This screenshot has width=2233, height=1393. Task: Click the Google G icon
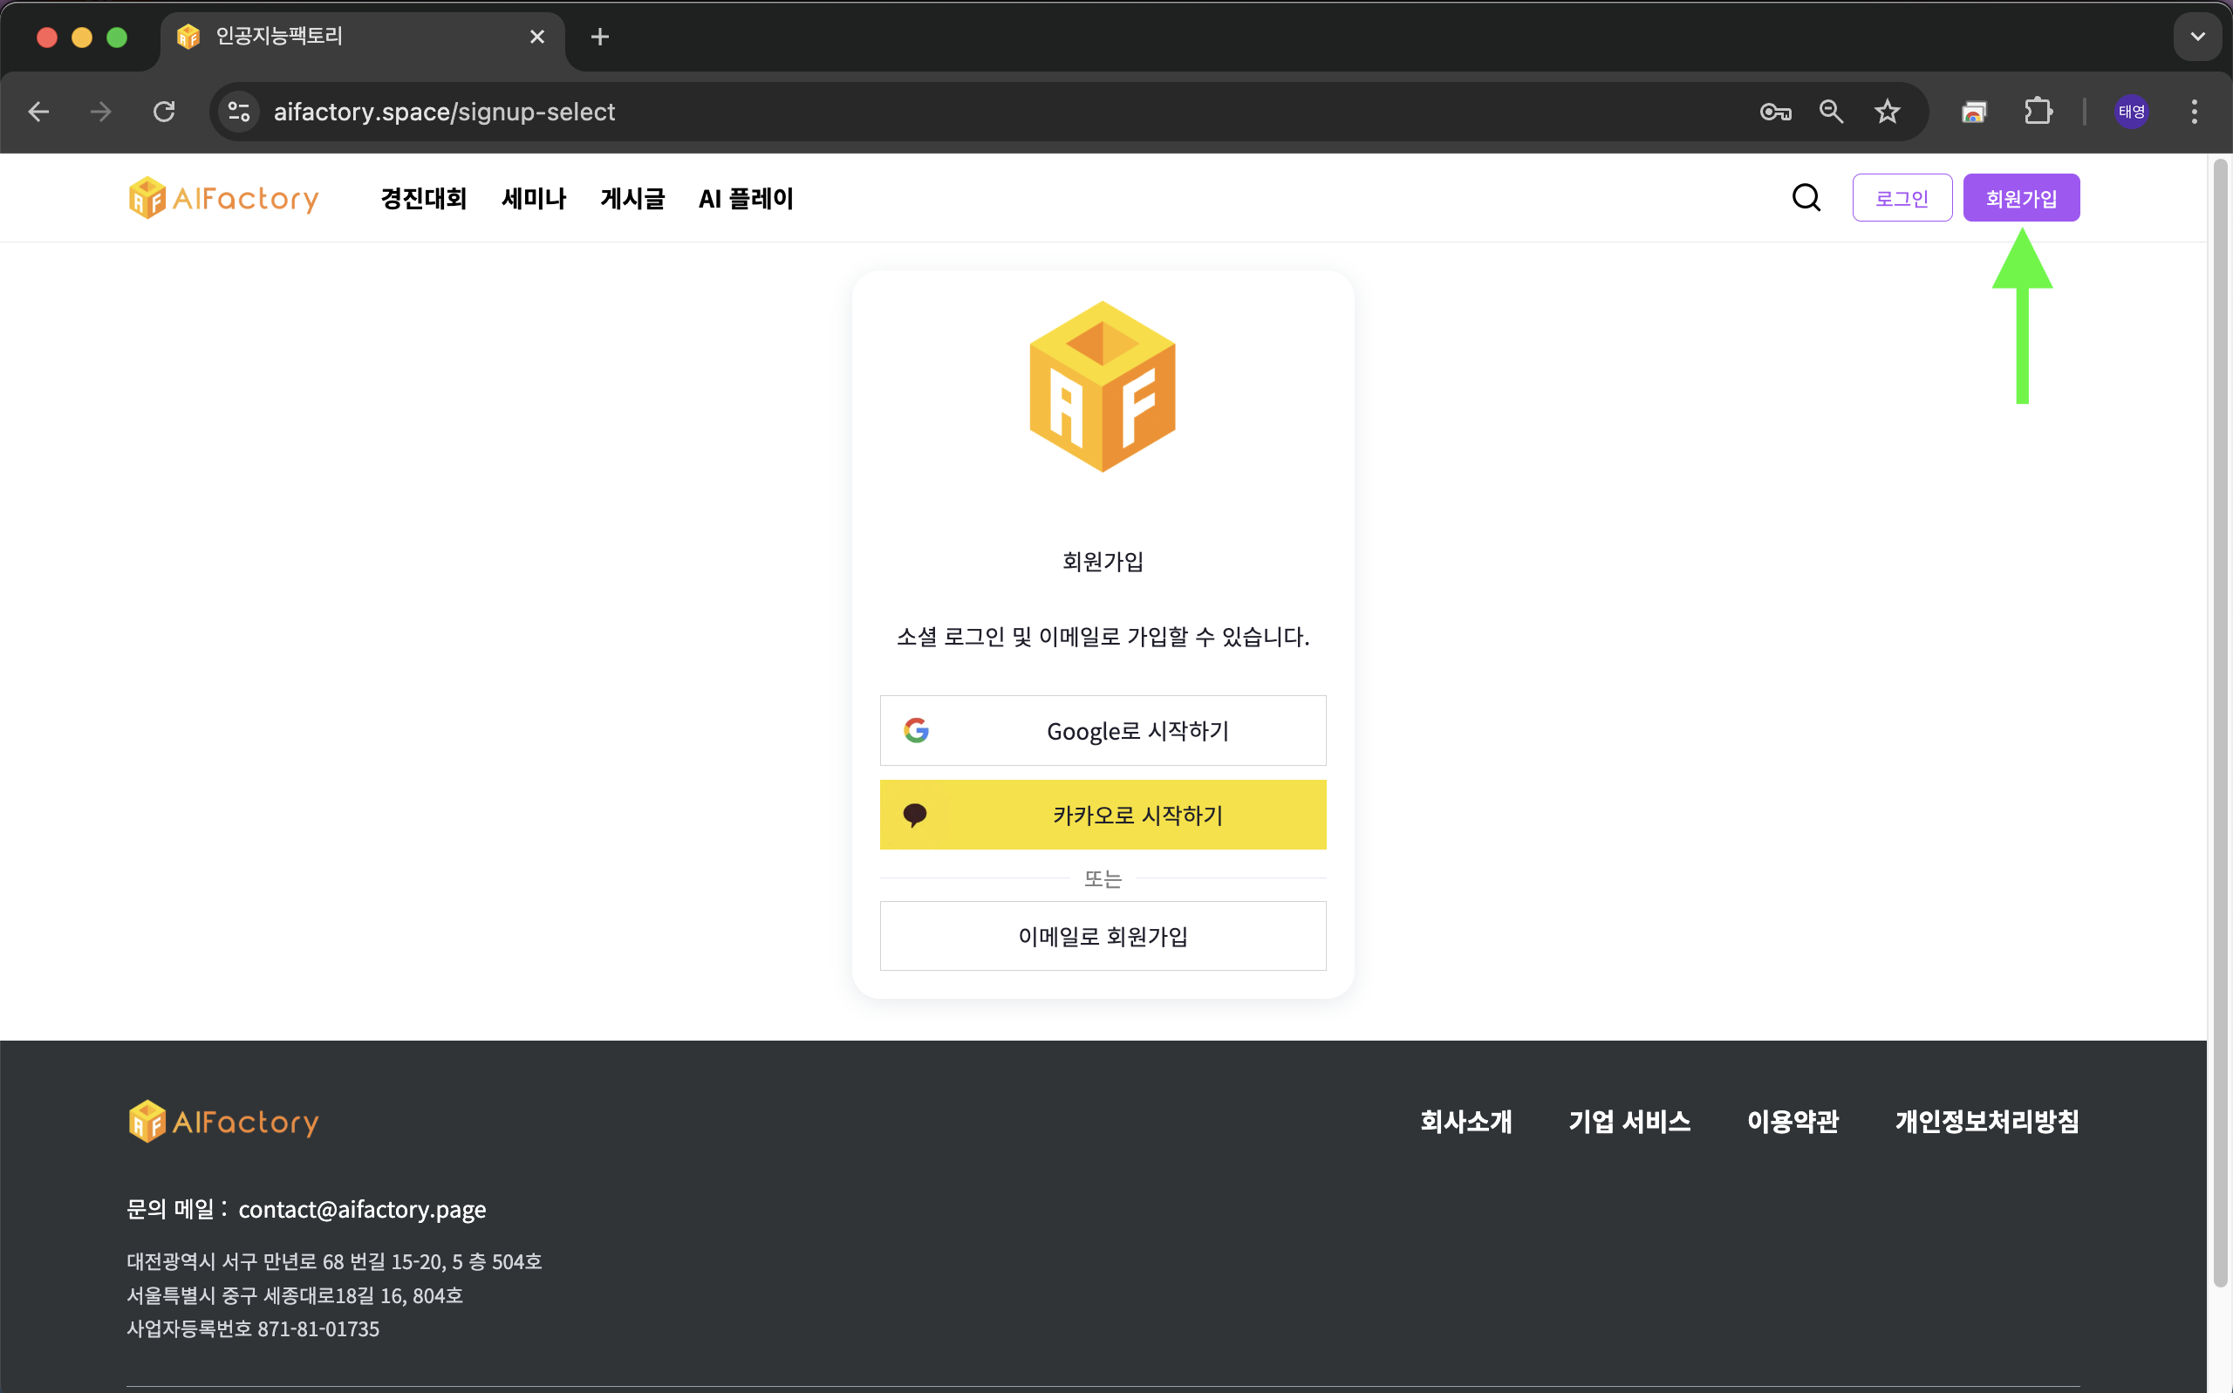pos(916,731)
